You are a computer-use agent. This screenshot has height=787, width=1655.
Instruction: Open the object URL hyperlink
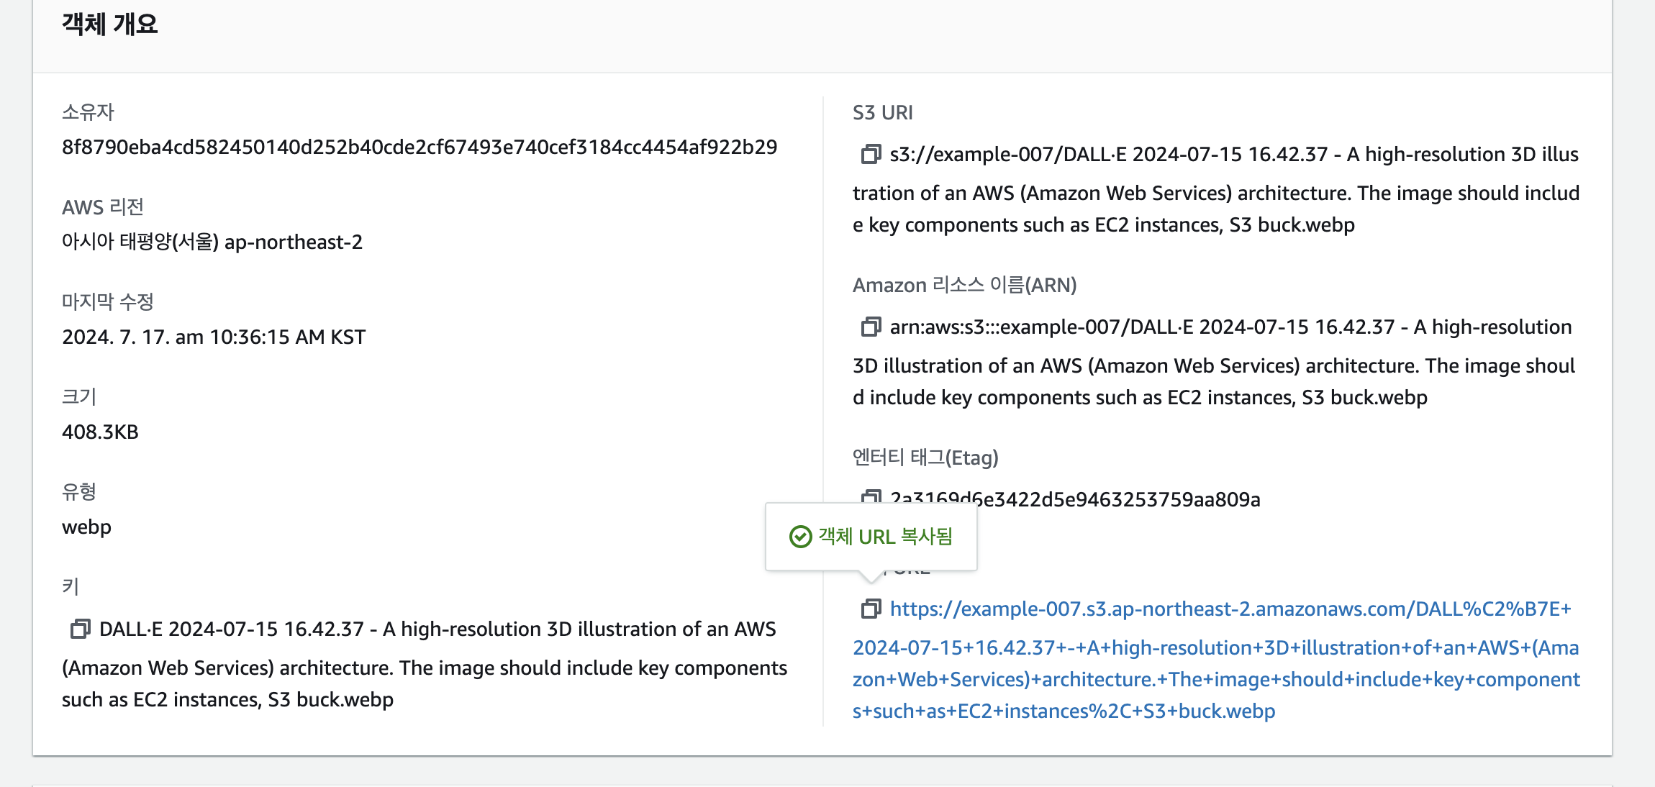(x=1216, y=647)
